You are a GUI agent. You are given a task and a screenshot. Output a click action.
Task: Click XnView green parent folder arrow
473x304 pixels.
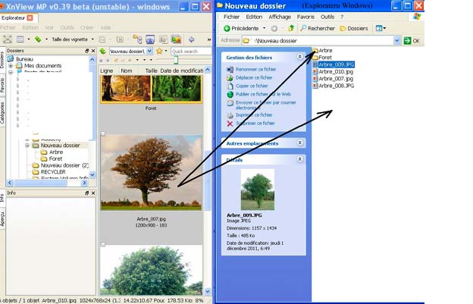(102, 51)
